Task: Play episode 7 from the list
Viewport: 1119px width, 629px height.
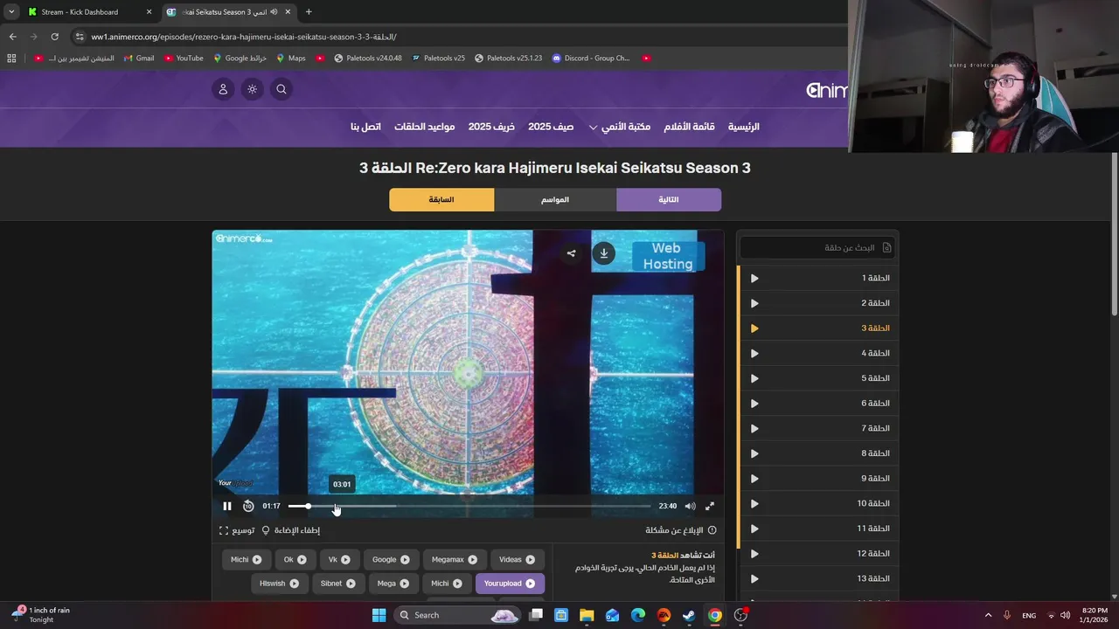Action: click(754, 429)
